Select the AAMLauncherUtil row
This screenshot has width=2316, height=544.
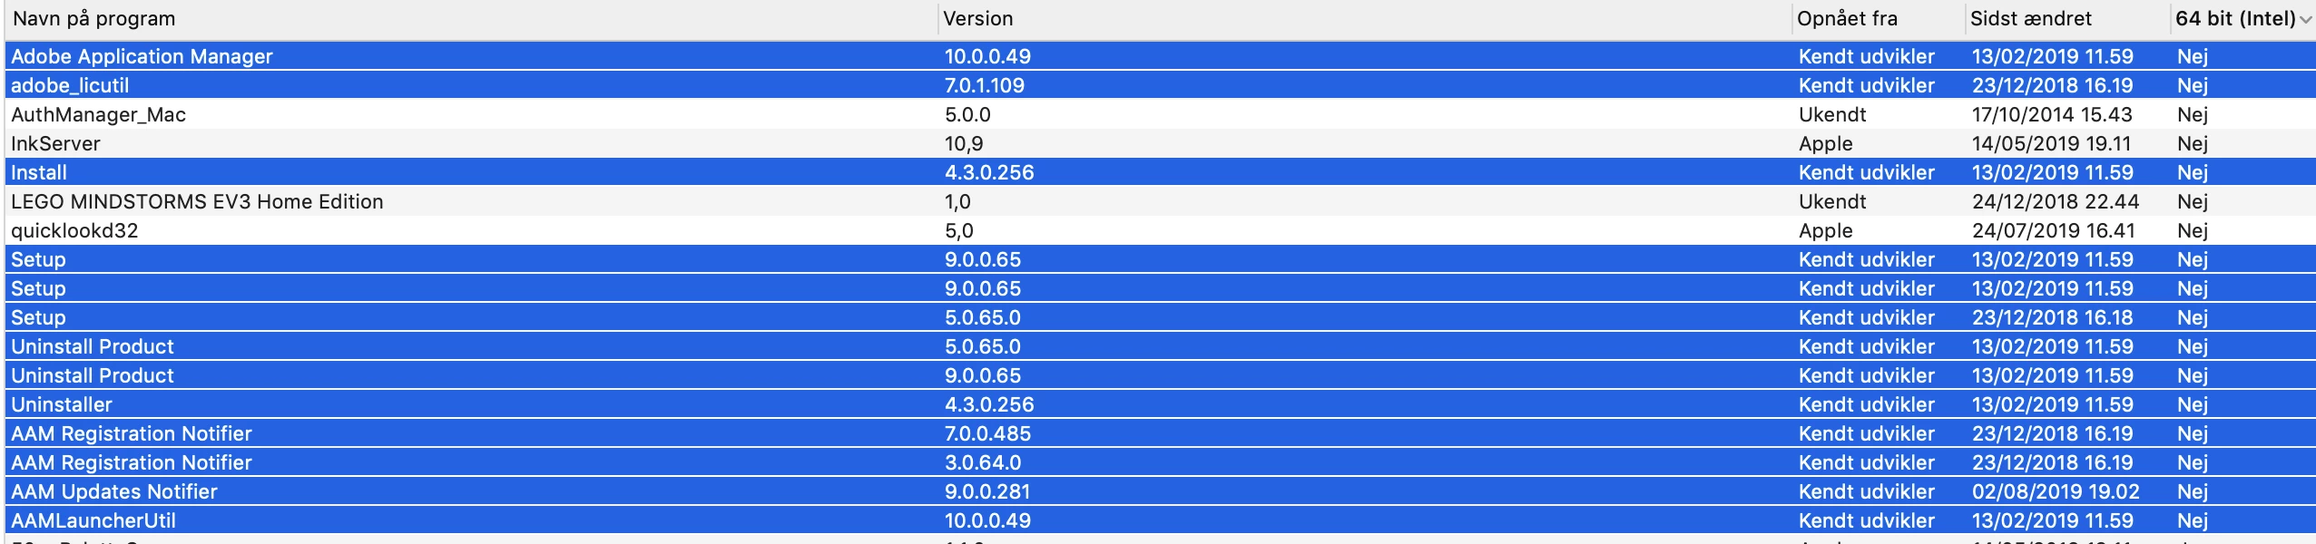tap(1161, 520)
